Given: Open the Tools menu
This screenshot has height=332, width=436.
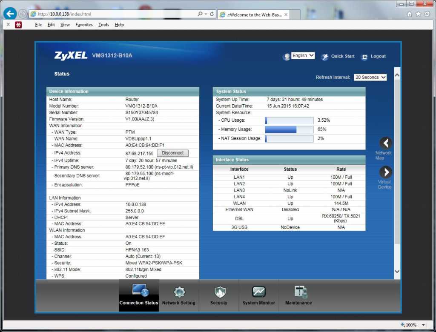Looking at the screenshot, I should point(103,25).
